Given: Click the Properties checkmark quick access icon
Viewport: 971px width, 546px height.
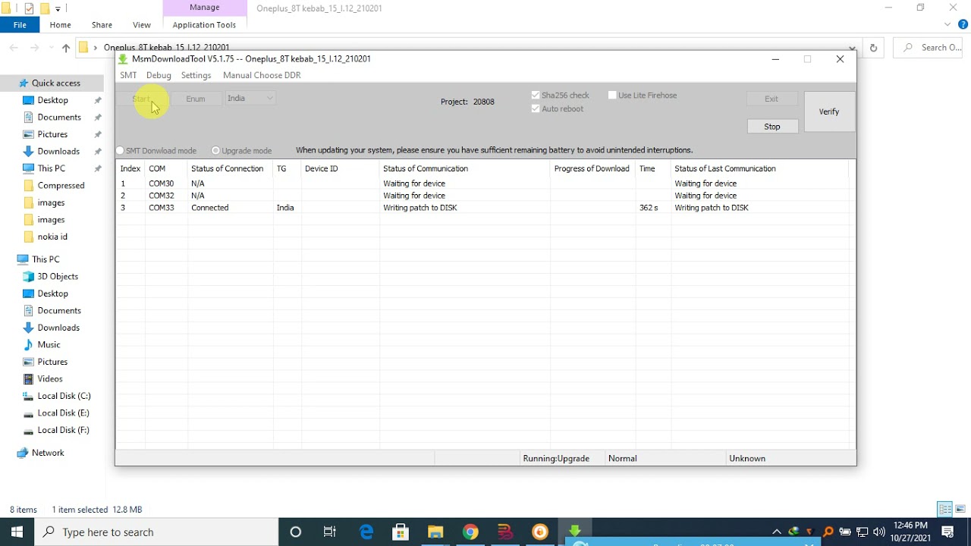Looking at the screenshot, I should (x=30, y=8).
